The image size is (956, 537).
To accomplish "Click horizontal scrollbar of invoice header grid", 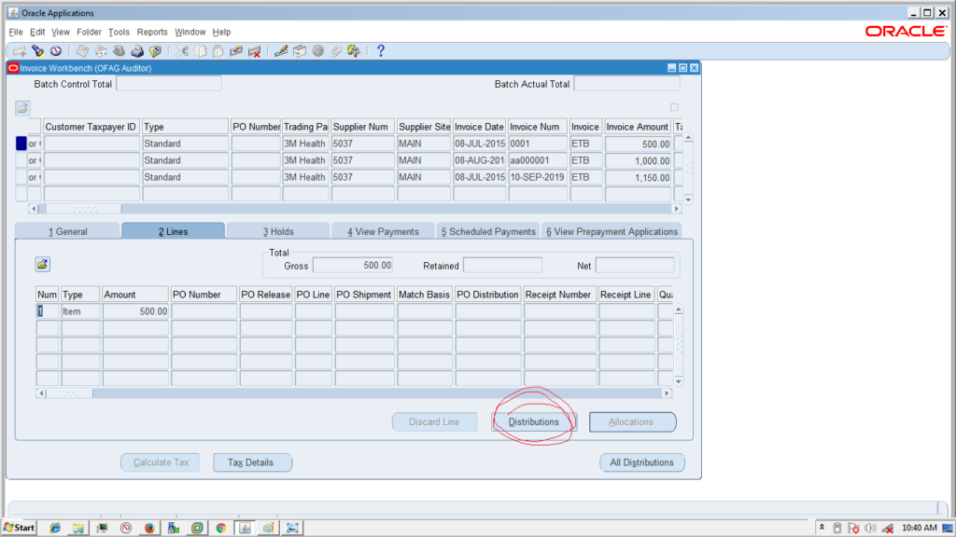I will tap(355, 209).
